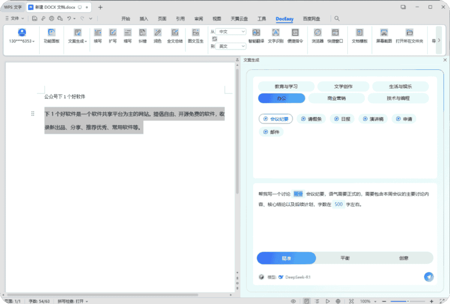Choose the 技术与编程 category button

(398, 98)
